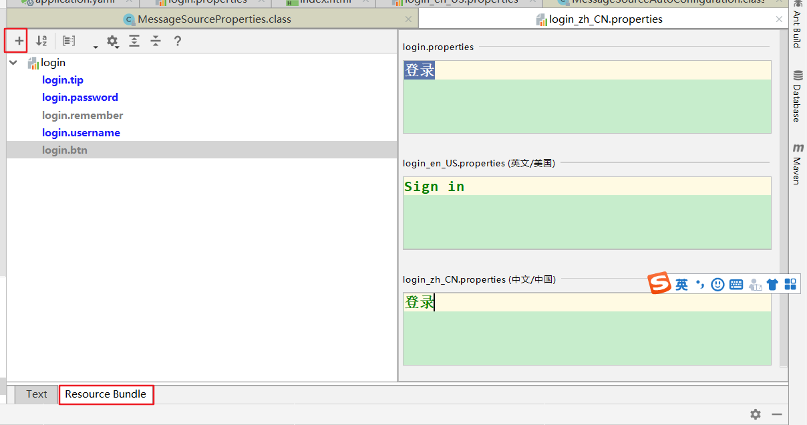Viewport: 807px width, 425px height.
Task: Edit login_zh_CN.properties value field
Action: pos(587,329)
